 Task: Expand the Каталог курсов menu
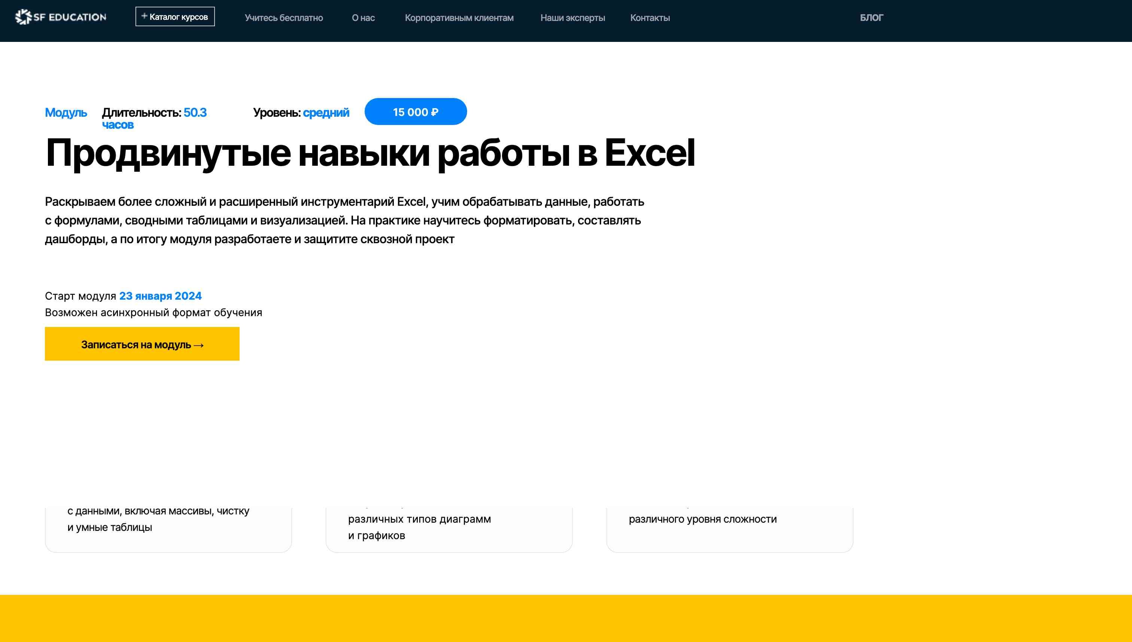[x=175, y=17]
